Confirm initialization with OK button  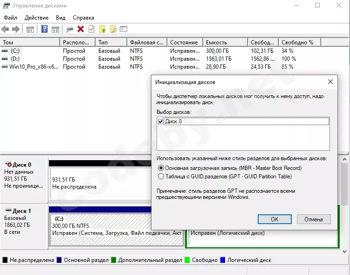pyautogui.click(x=275, y=219)
